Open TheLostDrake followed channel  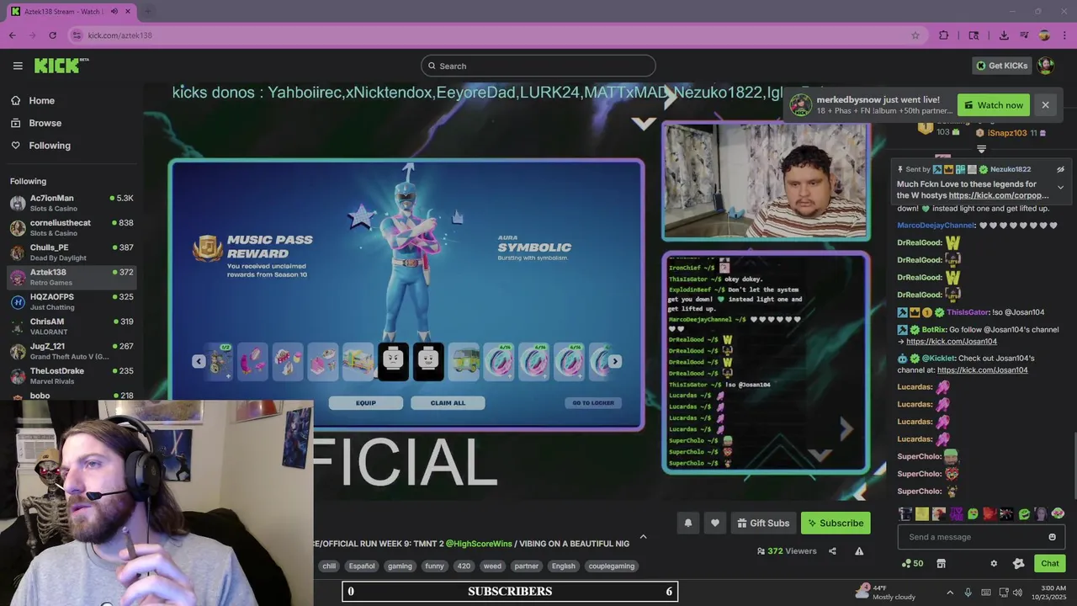72,375
